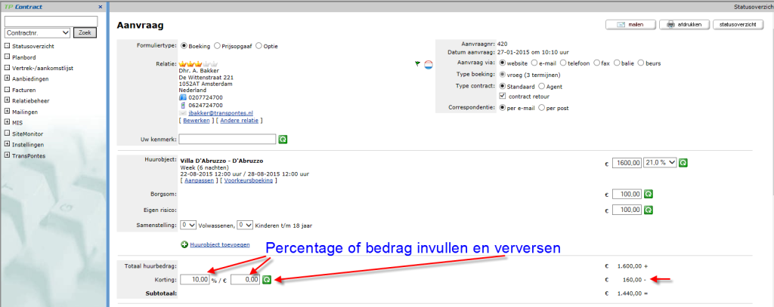Click refresh icon beside Eigen risico amount
The width and height of the screenshot is (774, 307).
(647, 210)
